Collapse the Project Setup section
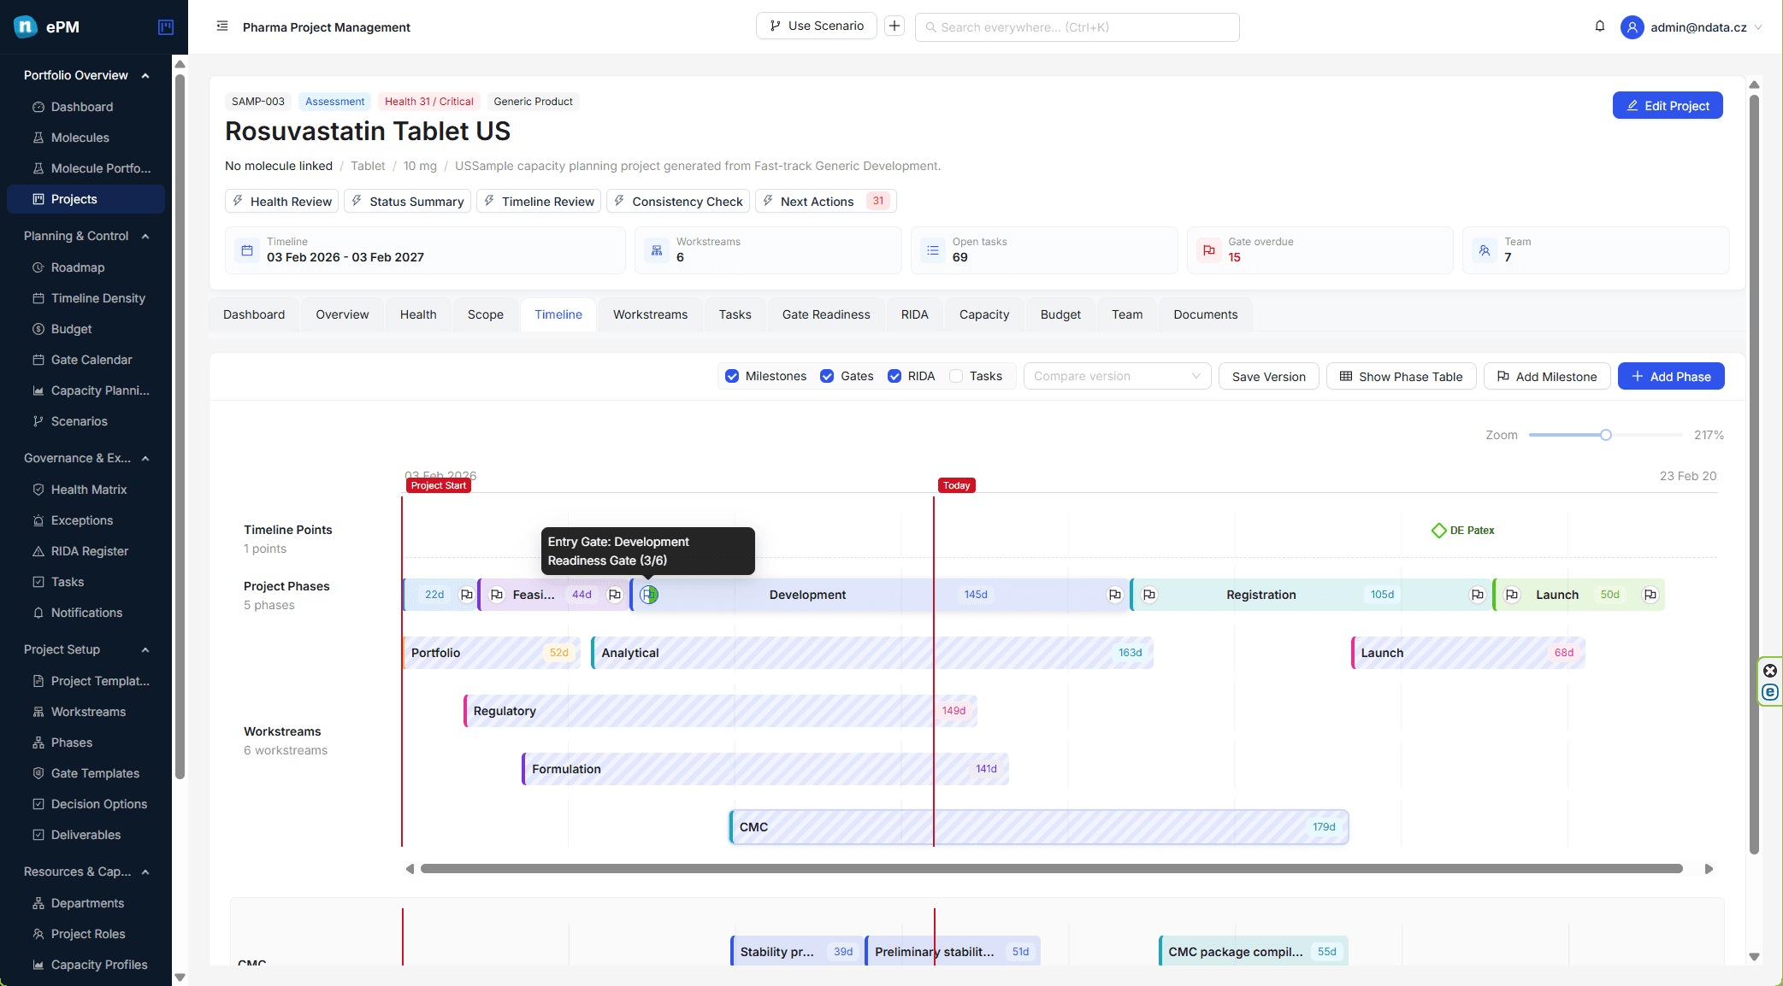1783x986 pixels. pyautogui.click(x=145, y=649)
